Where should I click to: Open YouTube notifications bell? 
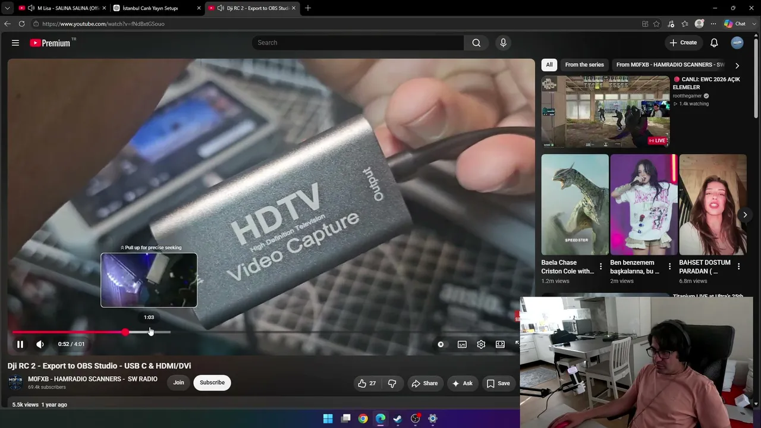click(714, 43)
